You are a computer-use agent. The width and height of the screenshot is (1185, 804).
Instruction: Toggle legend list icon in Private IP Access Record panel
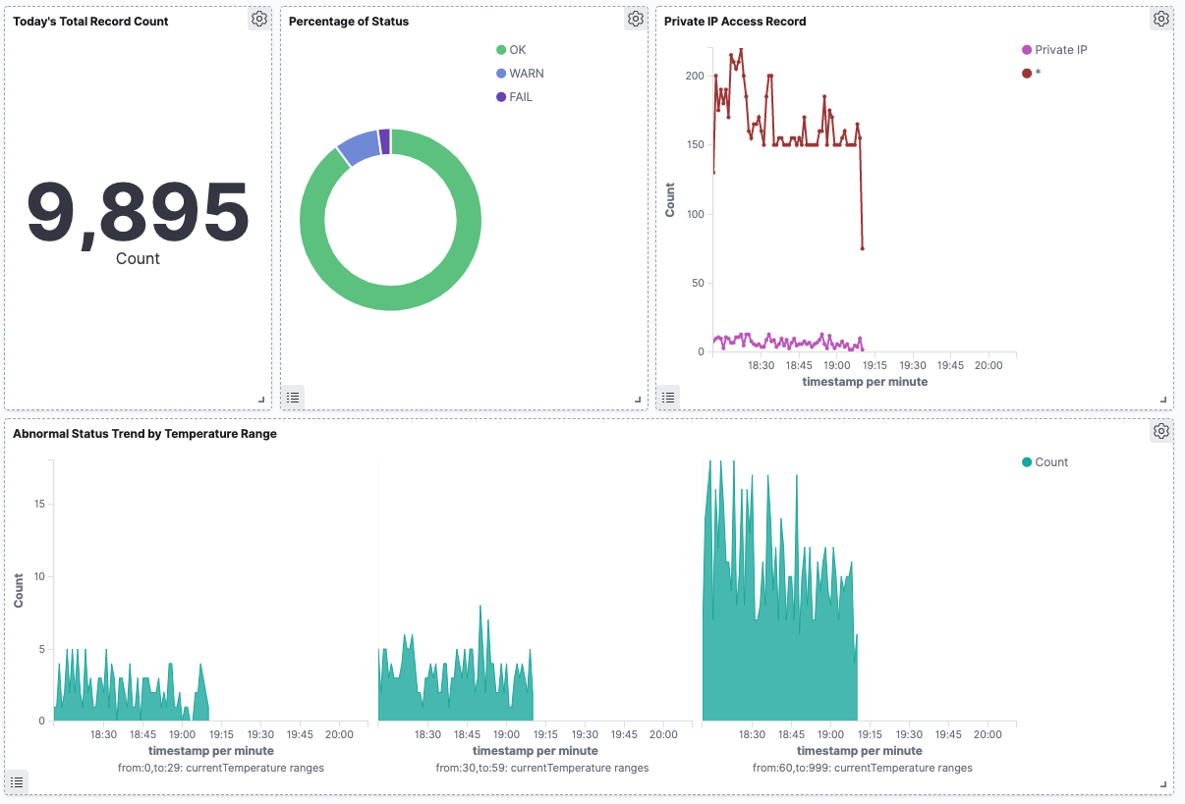click(668, 397)
